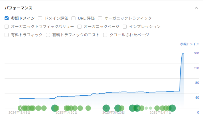Click the large dark green marker near January
Image resolution: width=203 pixels, height=117 pixels.
55,108
